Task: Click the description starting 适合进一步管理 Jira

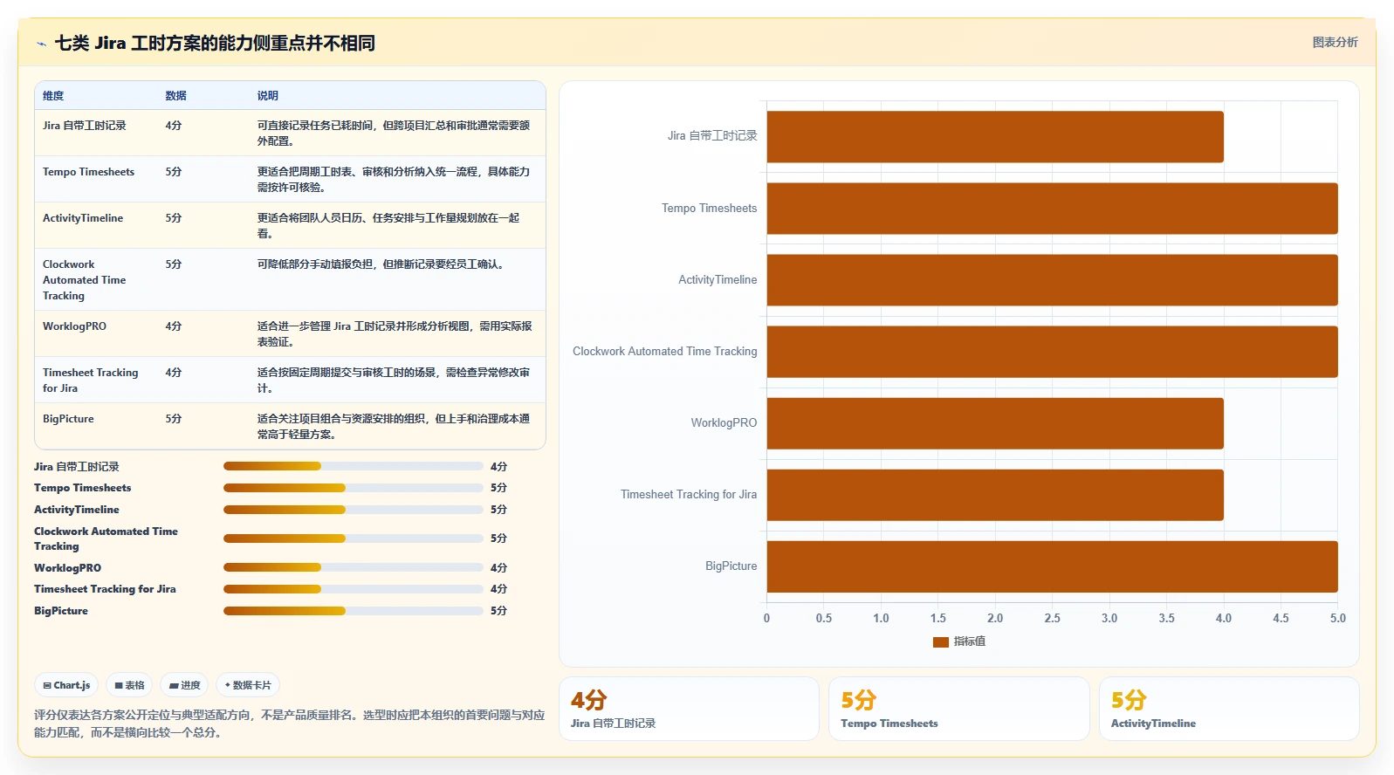Action: click(x=395, y=334)
